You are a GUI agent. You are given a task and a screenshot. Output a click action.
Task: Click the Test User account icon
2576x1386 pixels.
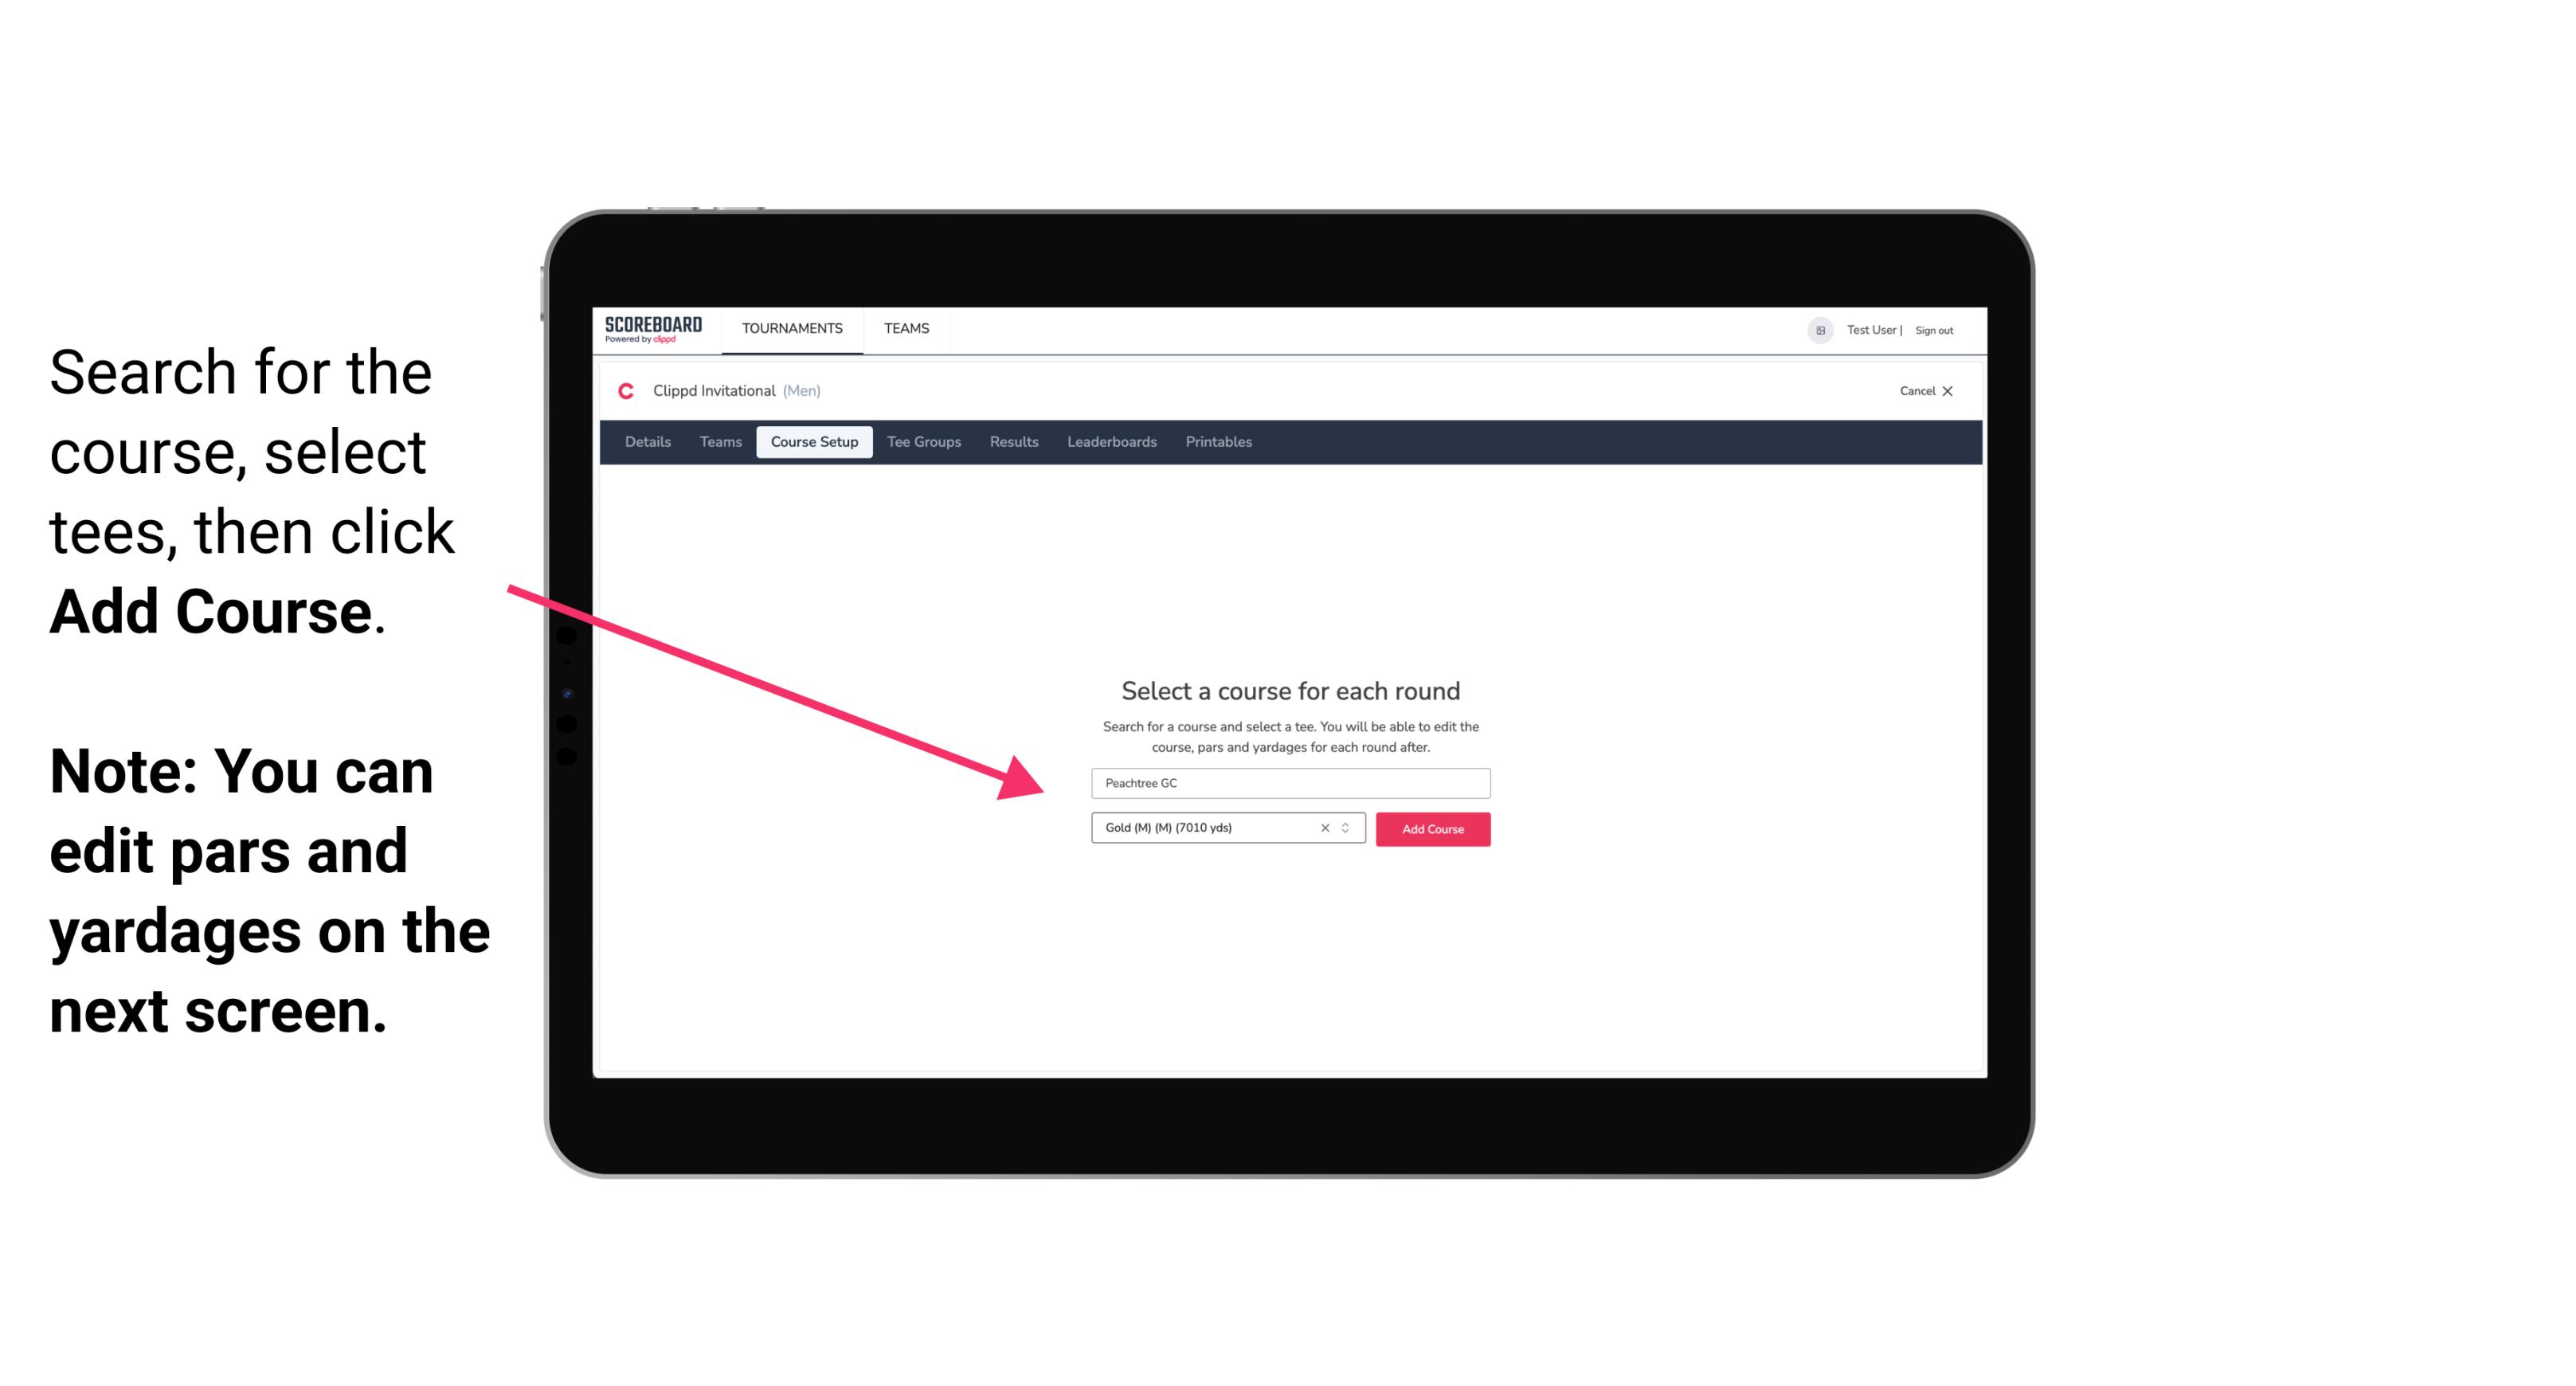coord(1814,330)
